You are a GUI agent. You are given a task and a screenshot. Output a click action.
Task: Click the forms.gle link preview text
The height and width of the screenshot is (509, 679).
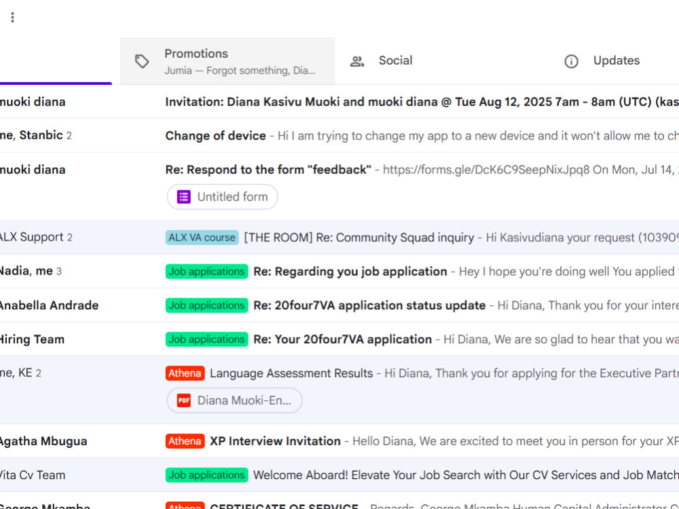click(x=486, y=169)
